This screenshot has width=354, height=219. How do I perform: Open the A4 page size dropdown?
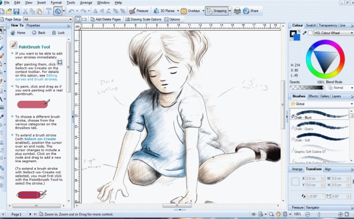pos(48,19)
